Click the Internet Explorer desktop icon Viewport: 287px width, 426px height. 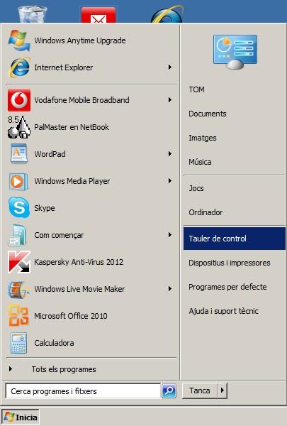167,14
